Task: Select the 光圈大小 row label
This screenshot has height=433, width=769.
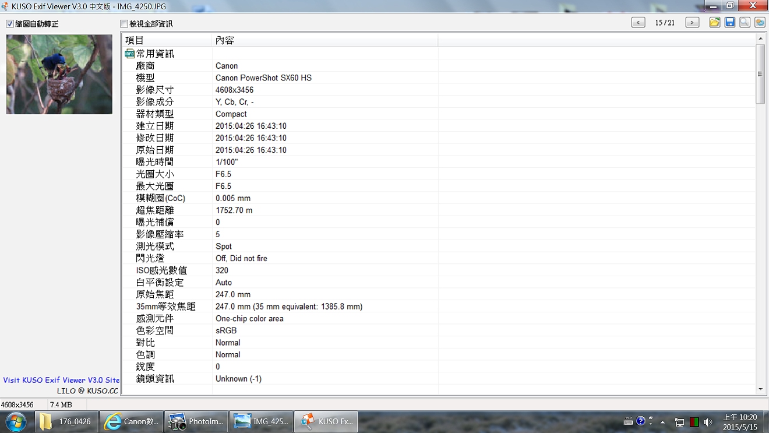Action: [155, 174]
